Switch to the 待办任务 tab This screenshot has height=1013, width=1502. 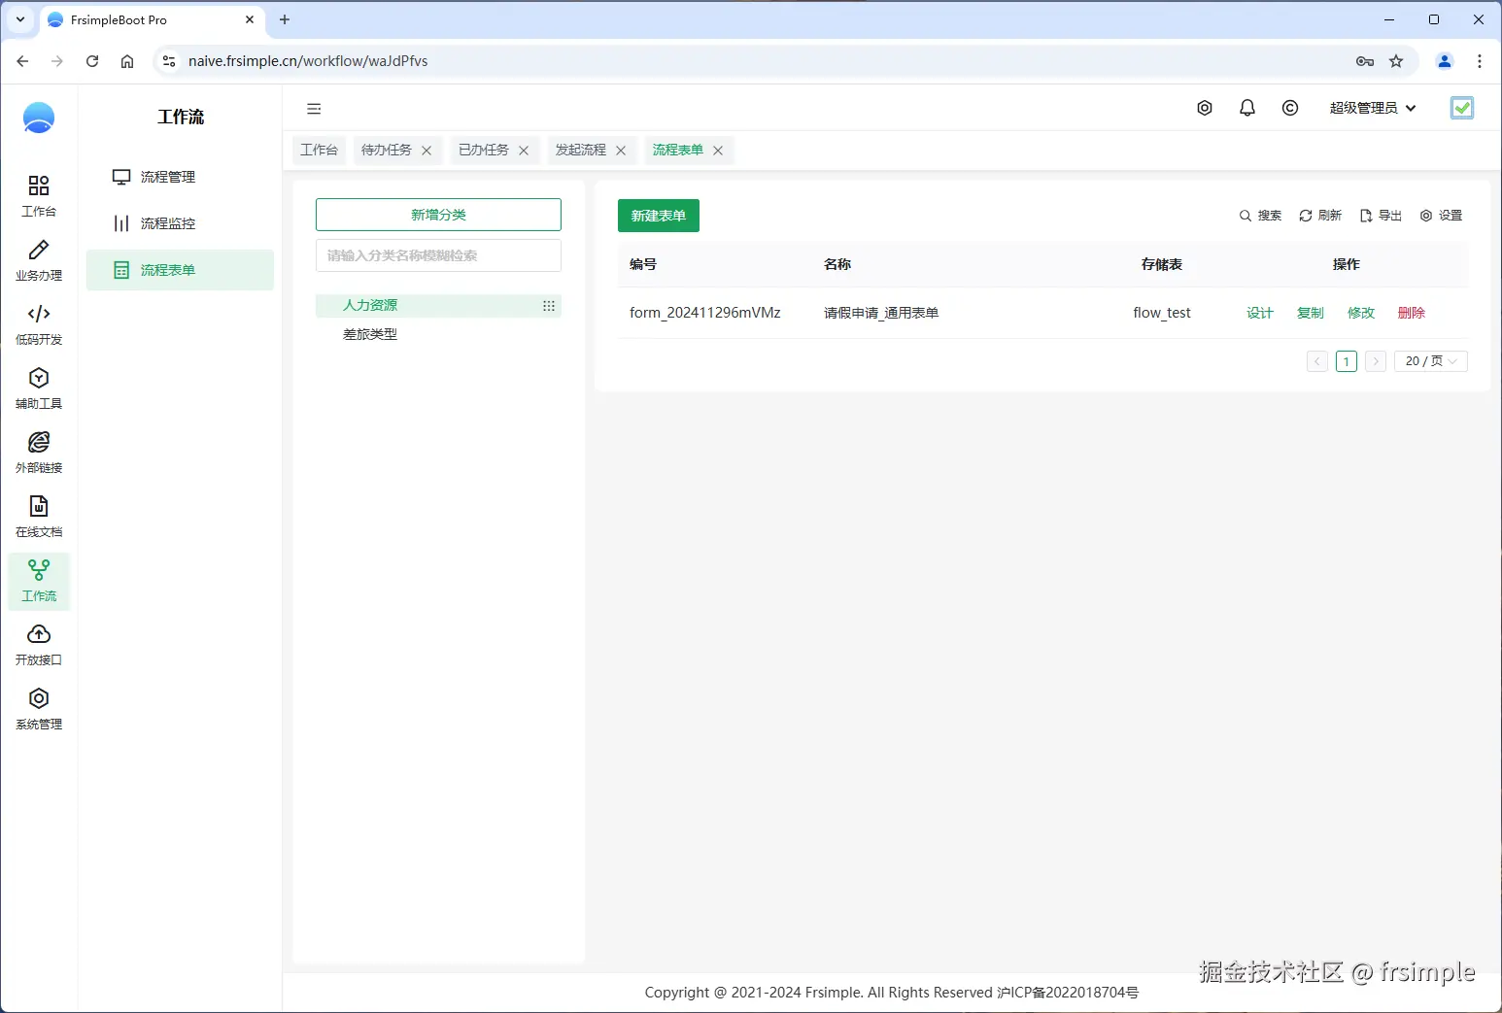(x=387, y=150)
